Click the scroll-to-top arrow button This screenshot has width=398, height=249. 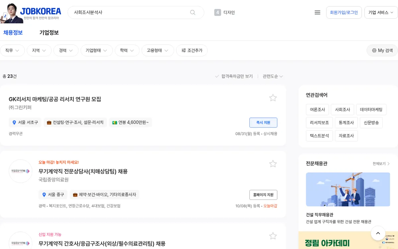tap(378, 233)
